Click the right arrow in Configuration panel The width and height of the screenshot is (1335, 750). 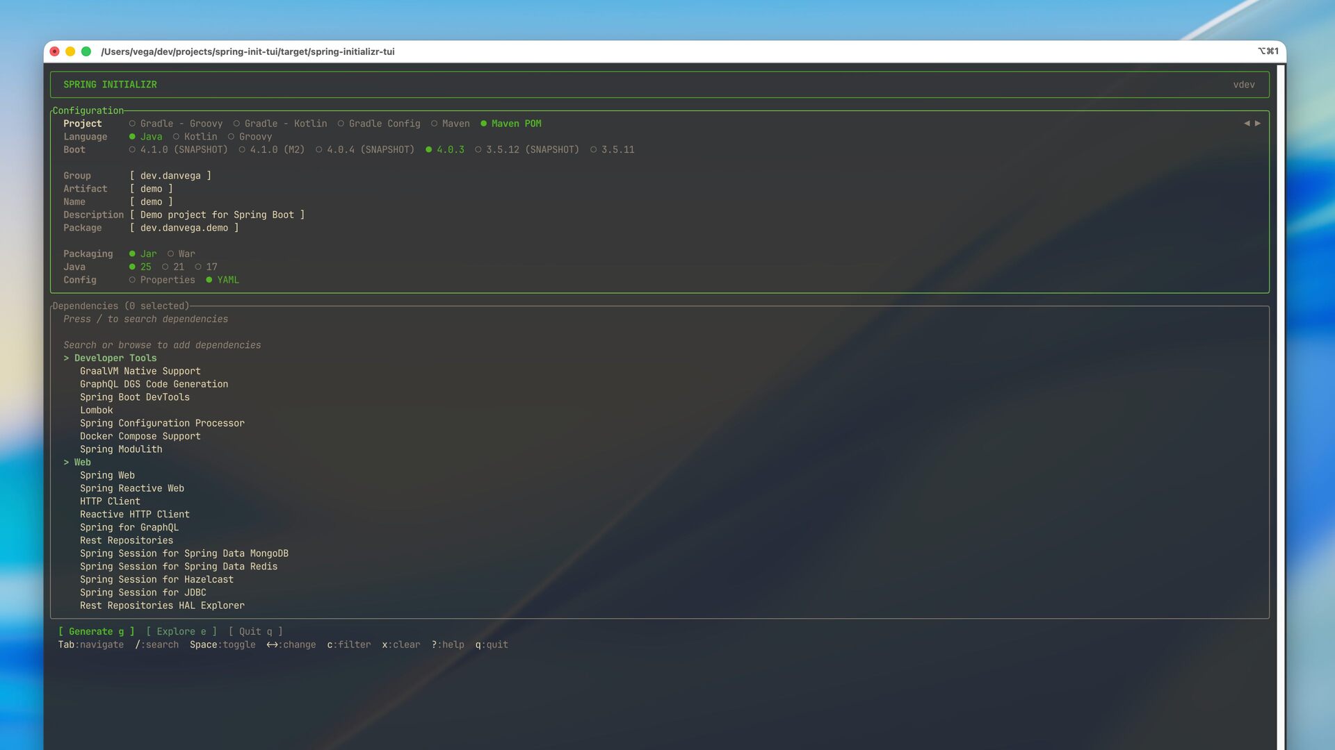pos(1258,124)
